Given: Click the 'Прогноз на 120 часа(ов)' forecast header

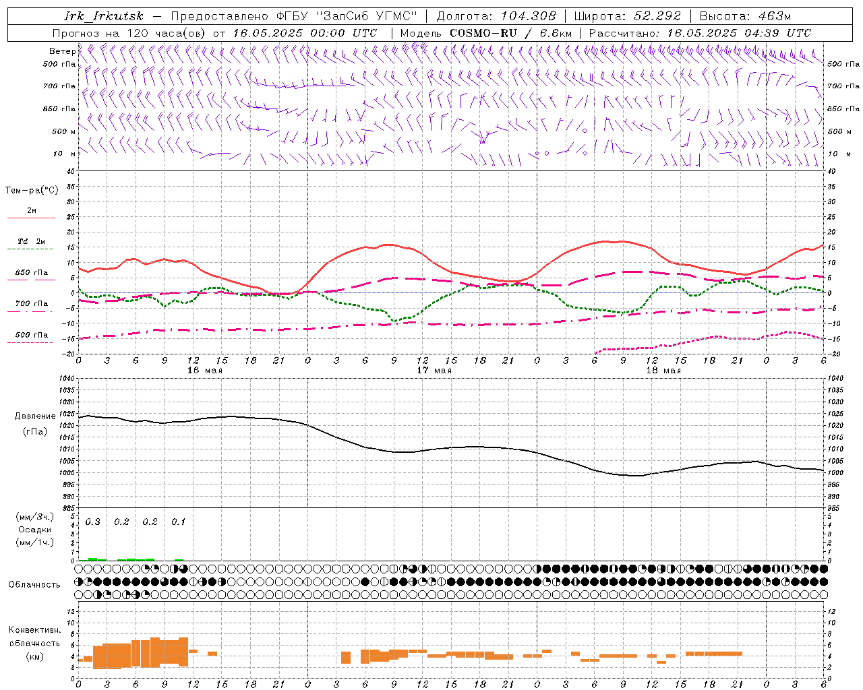Looking at the screenshot, I should point(129,33).
